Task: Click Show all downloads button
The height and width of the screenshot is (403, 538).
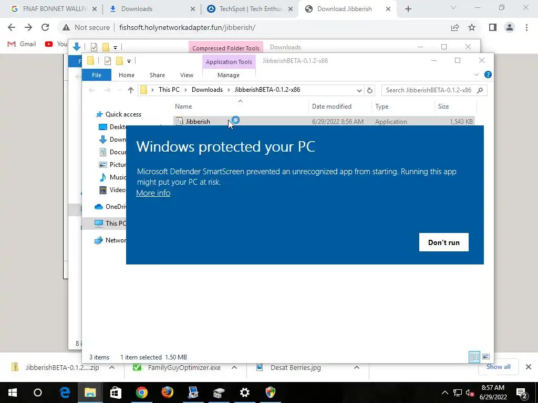Action: [498, 367]
